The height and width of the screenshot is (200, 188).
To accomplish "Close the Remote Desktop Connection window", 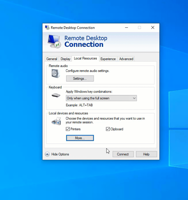I will click(153, 27).
